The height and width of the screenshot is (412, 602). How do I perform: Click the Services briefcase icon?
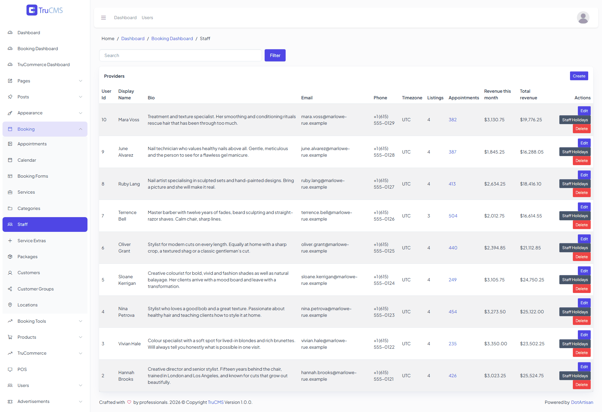pyautogui.click(x=10, y=192)
